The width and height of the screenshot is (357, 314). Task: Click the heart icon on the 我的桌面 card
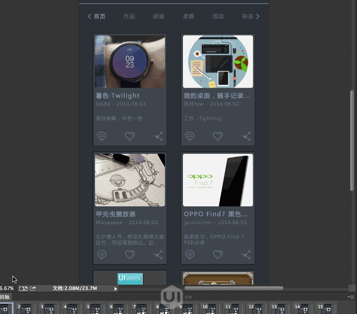tap(218, 136)
